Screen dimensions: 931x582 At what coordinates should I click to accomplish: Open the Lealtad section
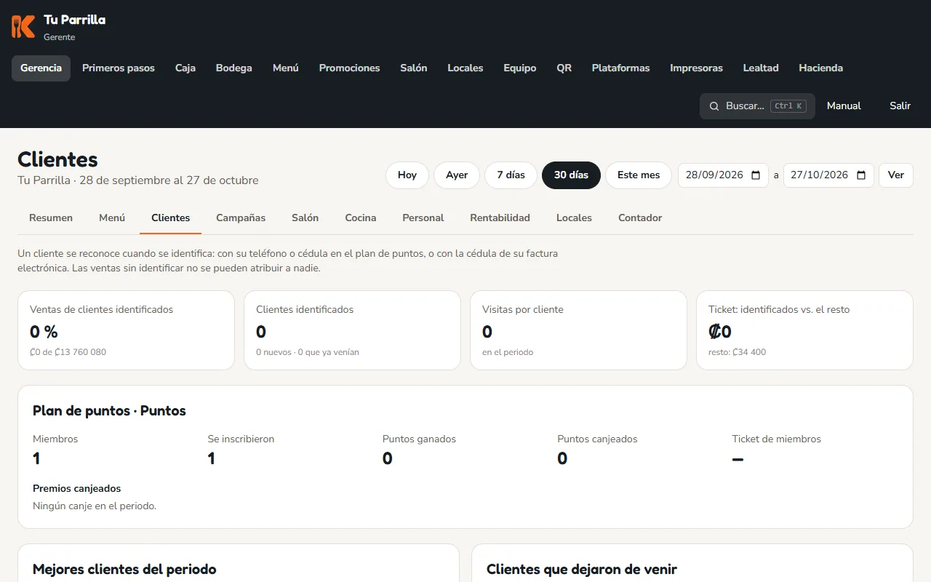point(761,68)
